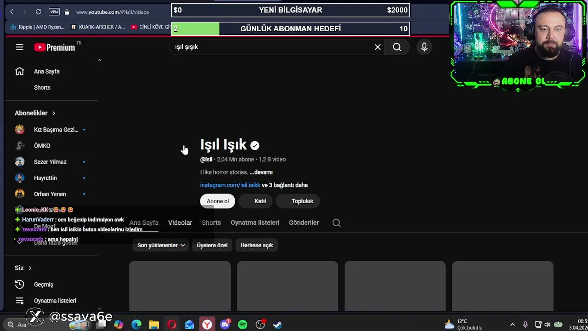
Task: Open File Explorer from the taskbar
Action: click(154, 325)
